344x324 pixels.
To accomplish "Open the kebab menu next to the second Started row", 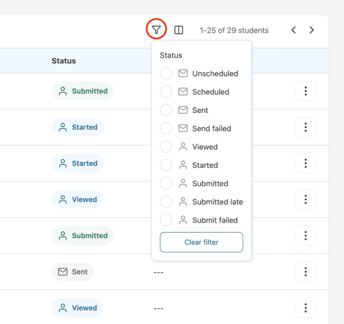I will coord(305,163).
